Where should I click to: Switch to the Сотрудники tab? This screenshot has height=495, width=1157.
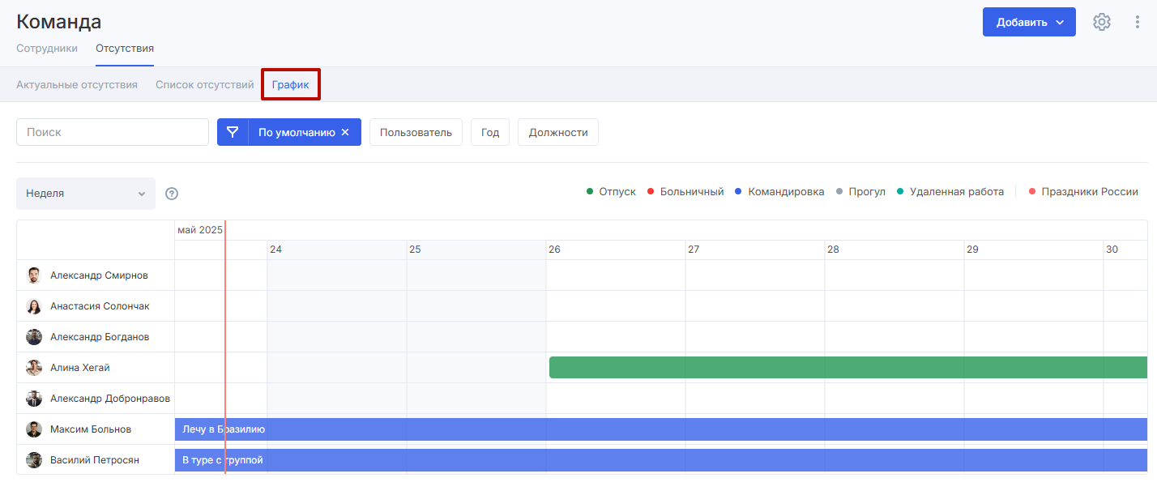47,48
